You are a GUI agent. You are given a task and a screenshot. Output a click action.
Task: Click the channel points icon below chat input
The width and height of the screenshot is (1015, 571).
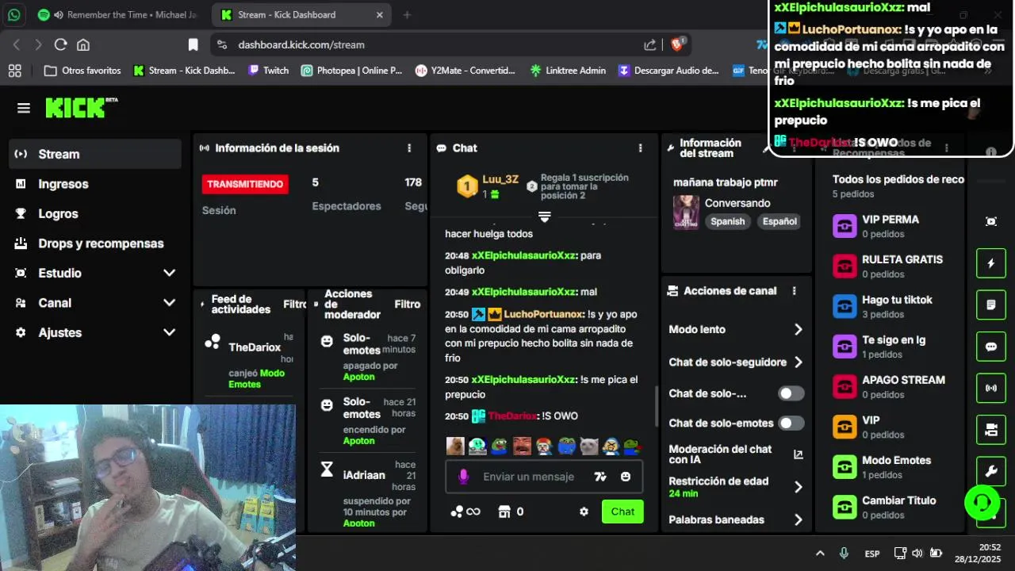coord(457,512)
